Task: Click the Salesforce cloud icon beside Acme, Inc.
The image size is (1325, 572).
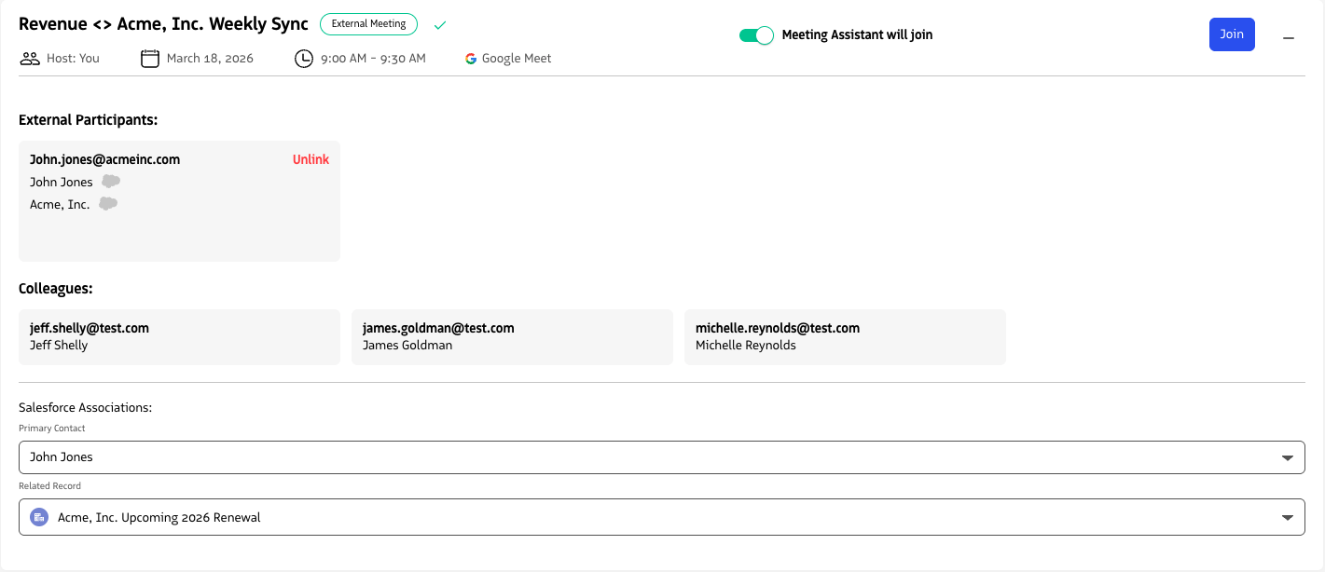Action: (108, 204)
